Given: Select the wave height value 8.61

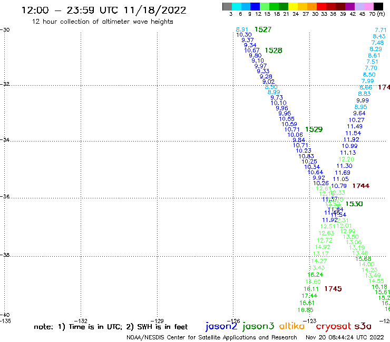Looking at the screenshot, I should (374, 55).
